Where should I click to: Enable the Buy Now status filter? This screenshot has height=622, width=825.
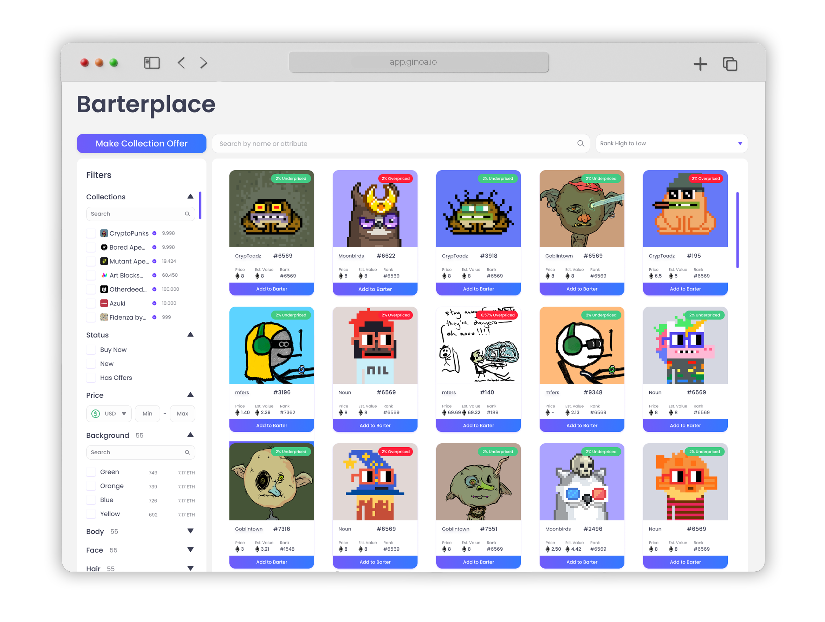(91, 350)
